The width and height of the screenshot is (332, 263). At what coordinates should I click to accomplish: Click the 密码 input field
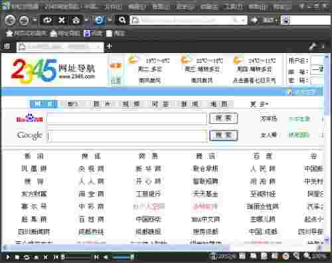click(x=317, y=80)
